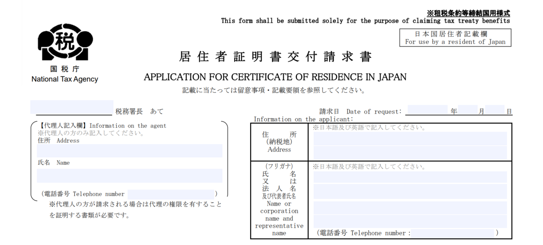
Task: Click the 'This form shall be submitted solely' sentence
Action: [x=366, y=21]
